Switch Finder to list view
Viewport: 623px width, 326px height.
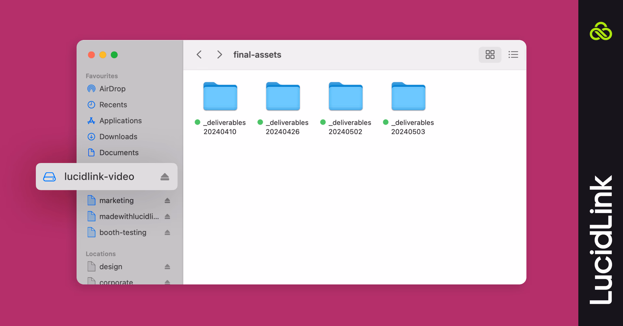click(513, 54)
